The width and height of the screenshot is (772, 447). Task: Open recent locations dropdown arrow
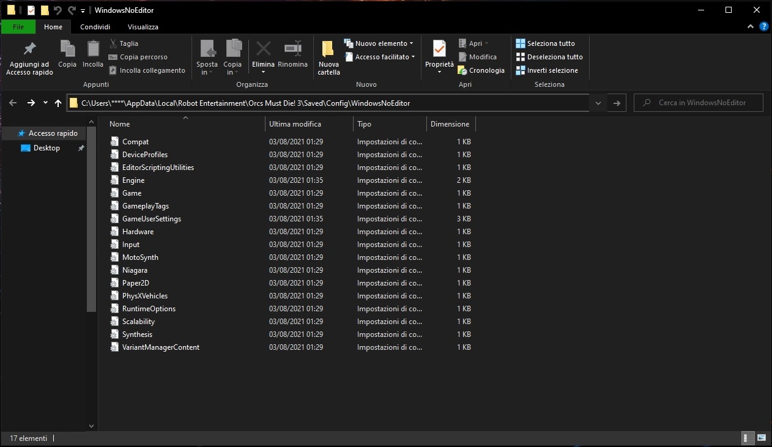pos(45,103)
